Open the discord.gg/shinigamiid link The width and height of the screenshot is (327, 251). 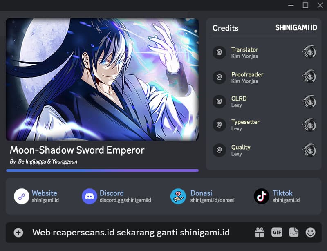pyautogui.click(x=125, y=200)
